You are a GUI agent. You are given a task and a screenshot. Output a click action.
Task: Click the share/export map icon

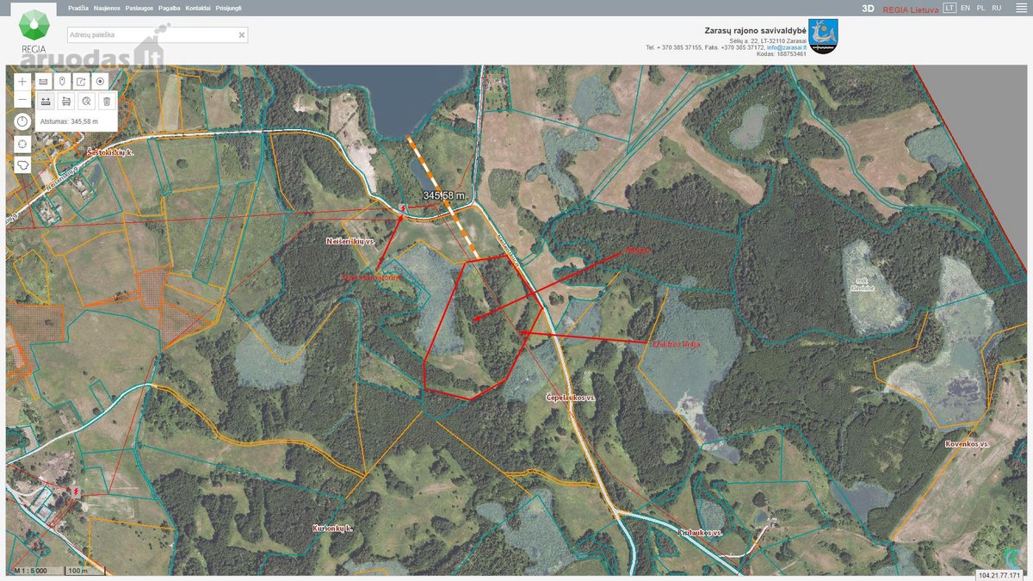pos(81,82)
